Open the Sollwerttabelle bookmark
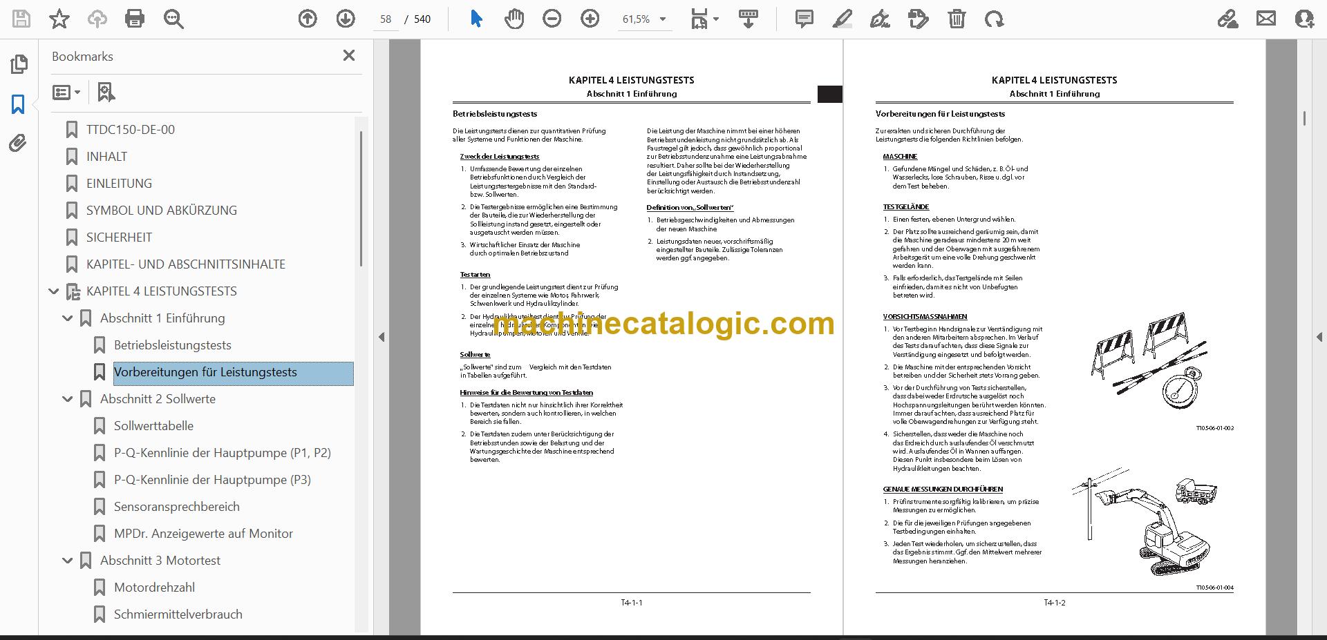The height and width of the screenshot is (640, 1327). click(x=153, y=426)
